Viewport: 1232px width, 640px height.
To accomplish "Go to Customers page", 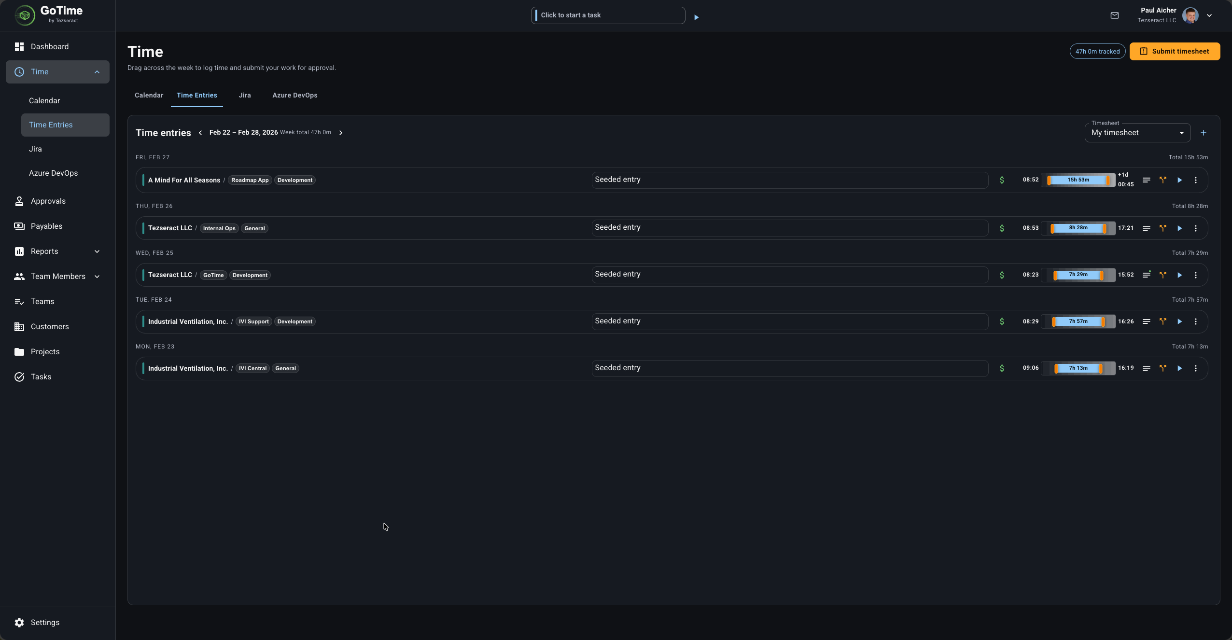I will pos(58,326).
